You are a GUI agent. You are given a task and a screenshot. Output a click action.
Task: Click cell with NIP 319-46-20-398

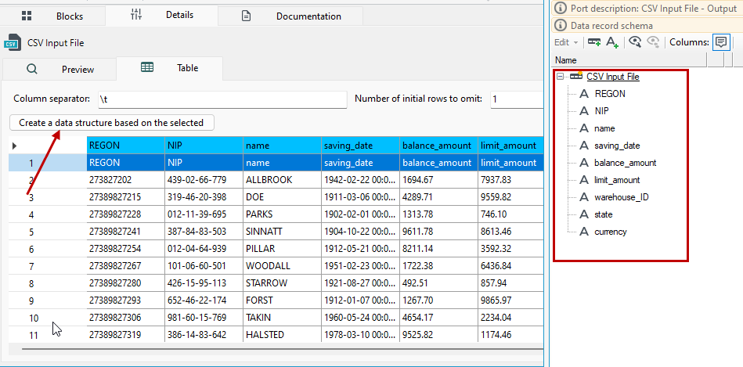204,197
